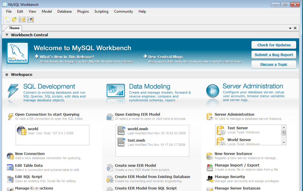Open the Dev-Central Blogs link
303x191 pixels.
tap(165, 57)
